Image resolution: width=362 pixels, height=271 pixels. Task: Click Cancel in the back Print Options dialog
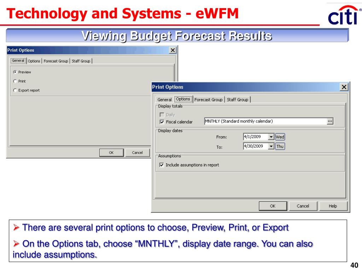[138, 152]
